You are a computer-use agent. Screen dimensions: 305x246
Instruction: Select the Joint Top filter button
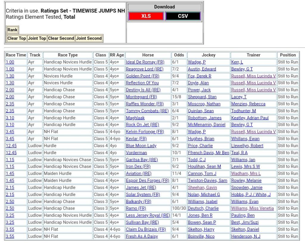click(x=37, y=38)
